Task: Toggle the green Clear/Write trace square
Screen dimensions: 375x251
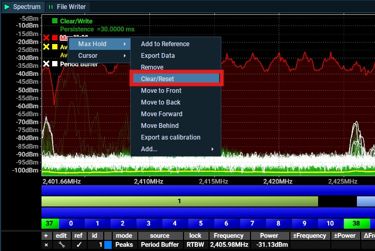Action: [55, 21]
